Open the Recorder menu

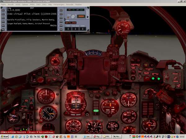point(70,5)
